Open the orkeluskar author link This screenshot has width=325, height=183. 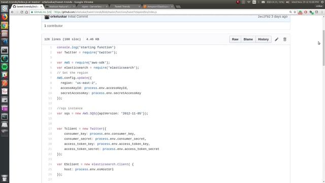point(58,16)
